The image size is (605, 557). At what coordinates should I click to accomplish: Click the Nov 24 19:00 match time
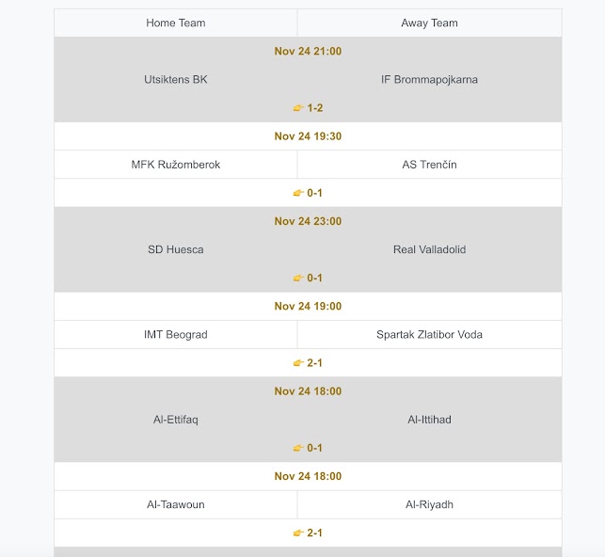click(308, 306)
